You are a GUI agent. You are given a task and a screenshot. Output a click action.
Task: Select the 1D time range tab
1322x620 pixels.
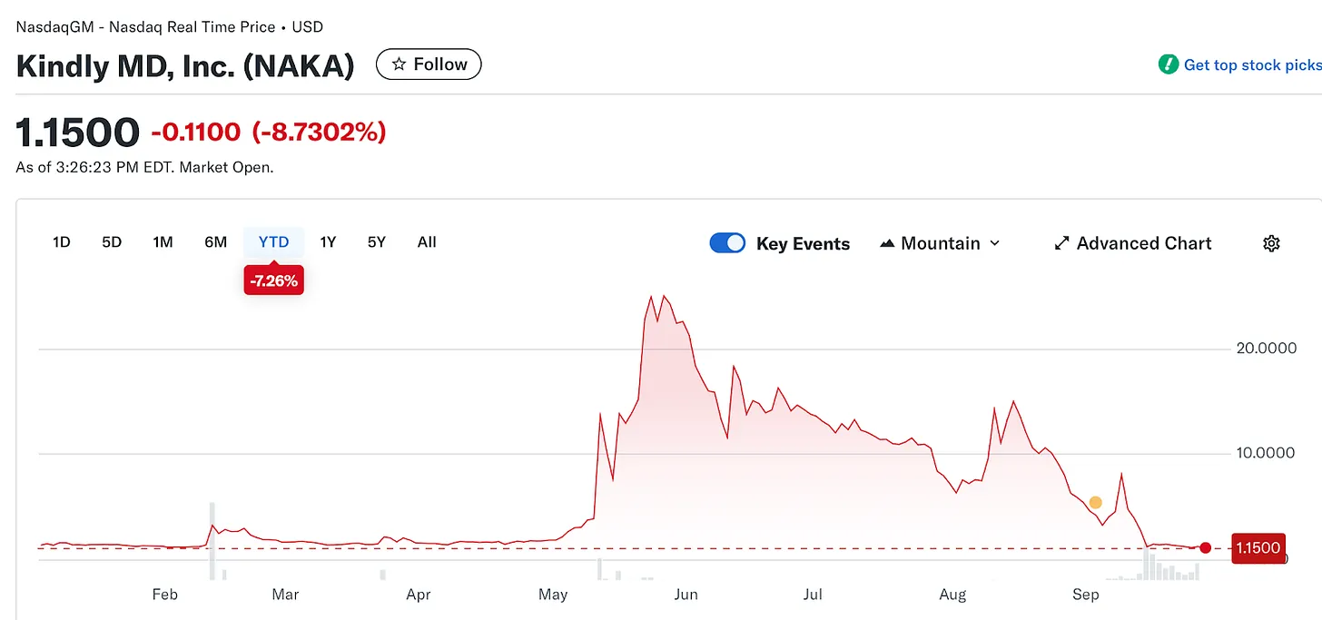tap(62, 242)
